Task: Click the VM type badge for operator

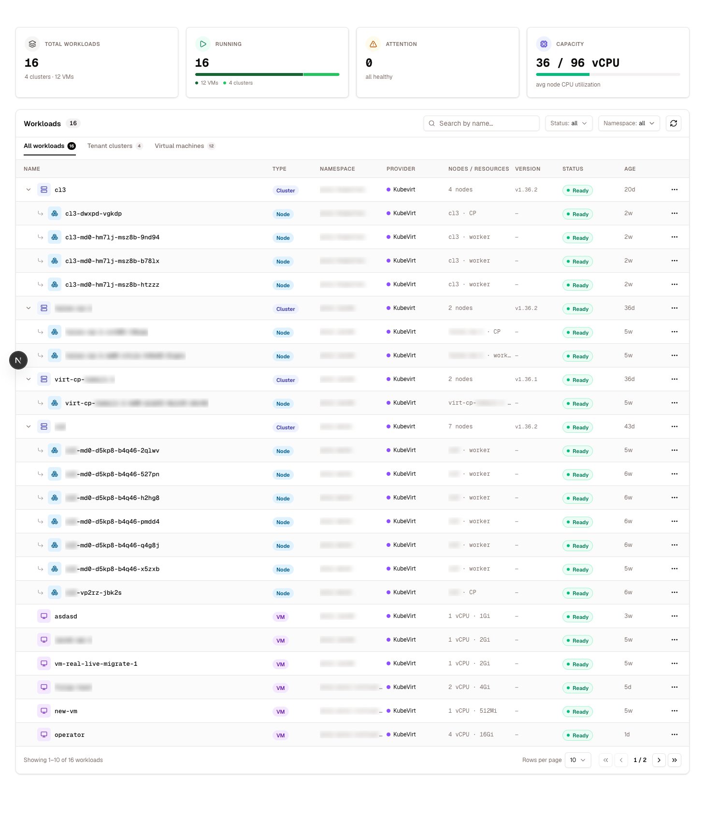Action: point(280,735)
